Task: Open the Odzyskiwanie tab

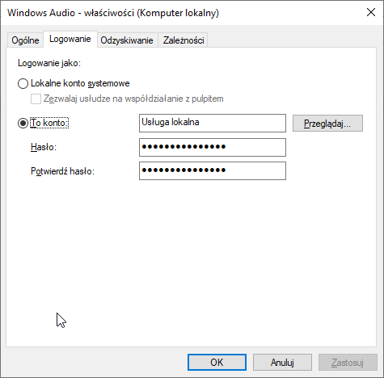Action: (127, 40)
